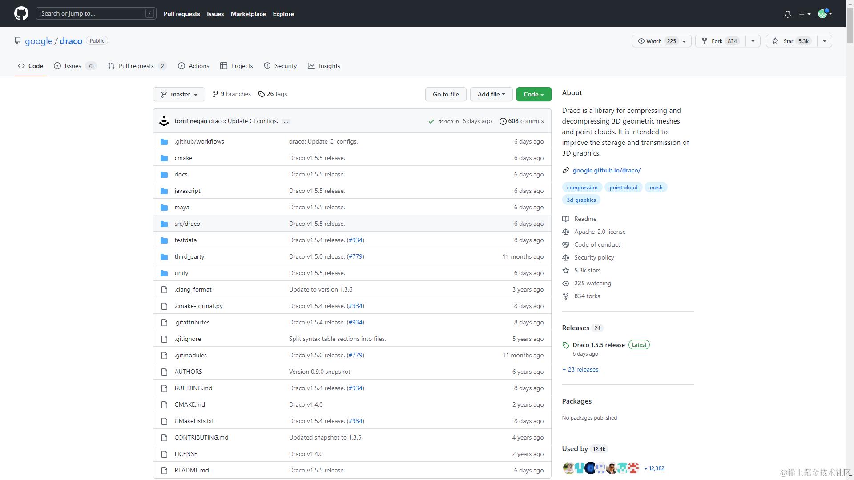This screenshot has height=480, width=854.
Task: Open the master branch selector
Action: click(179, 94)
